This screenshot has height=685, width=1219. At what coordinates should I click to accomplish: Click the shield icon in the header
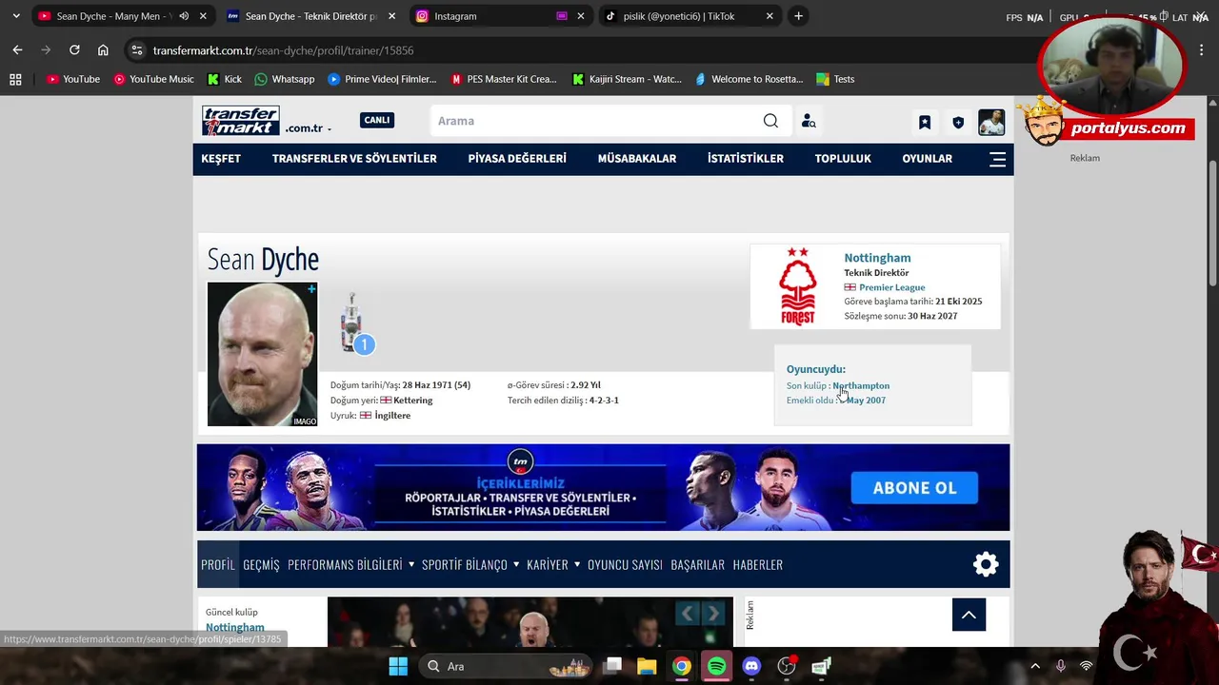pyautogui.click(x=958, y=122)
